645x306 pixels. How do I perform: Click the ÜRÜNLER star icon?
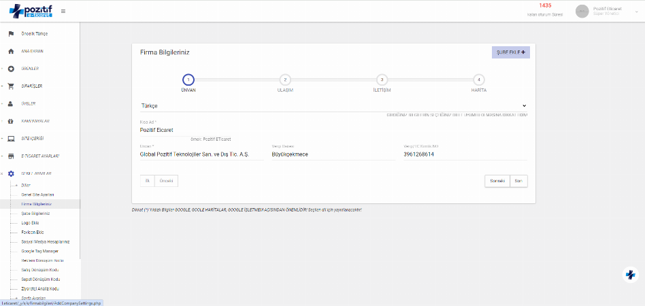tap(11, 69)
